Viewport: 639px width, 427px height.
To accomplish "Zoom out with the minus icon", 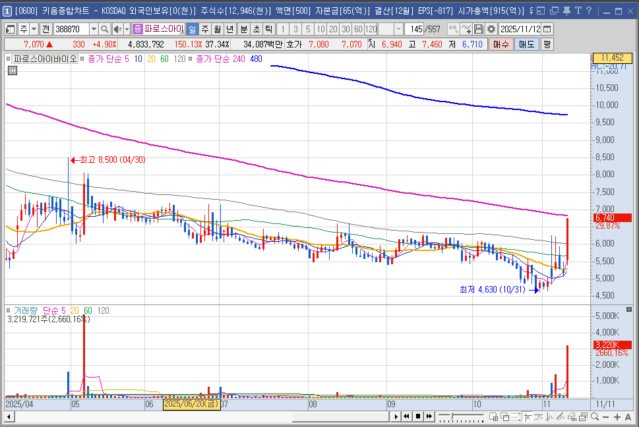I will point(605,417).
